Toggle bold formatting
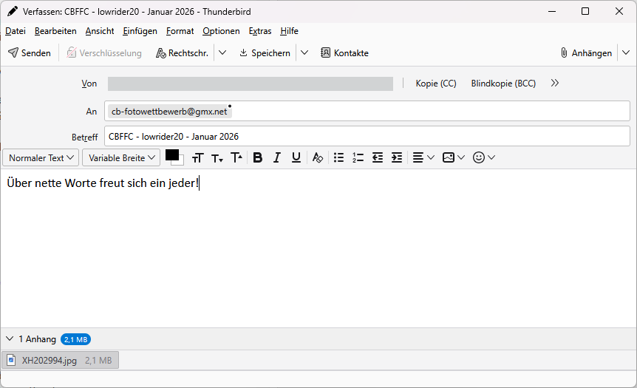 pyautogui.click(x=258, y=157)
